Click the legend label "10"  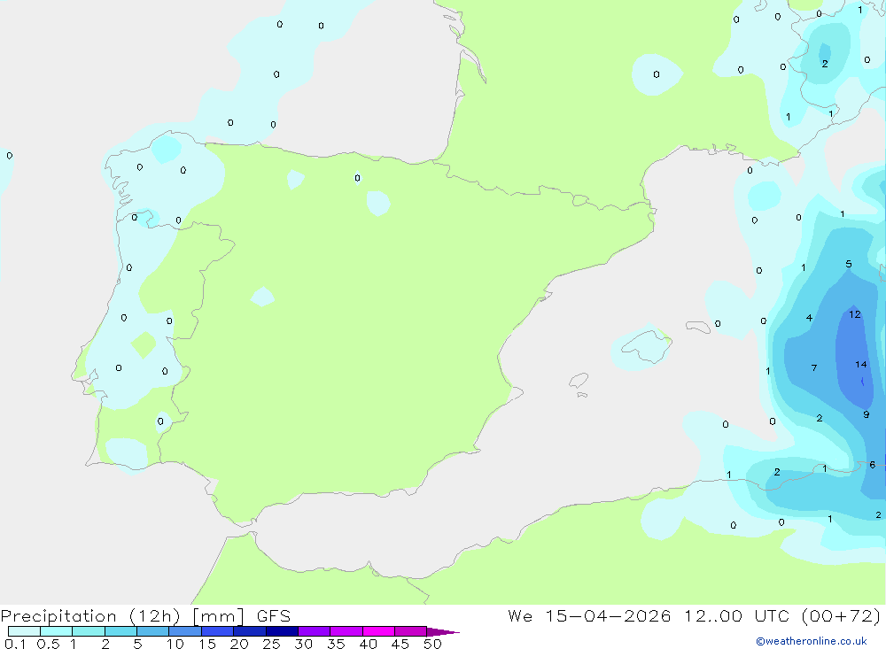[175, 644]
